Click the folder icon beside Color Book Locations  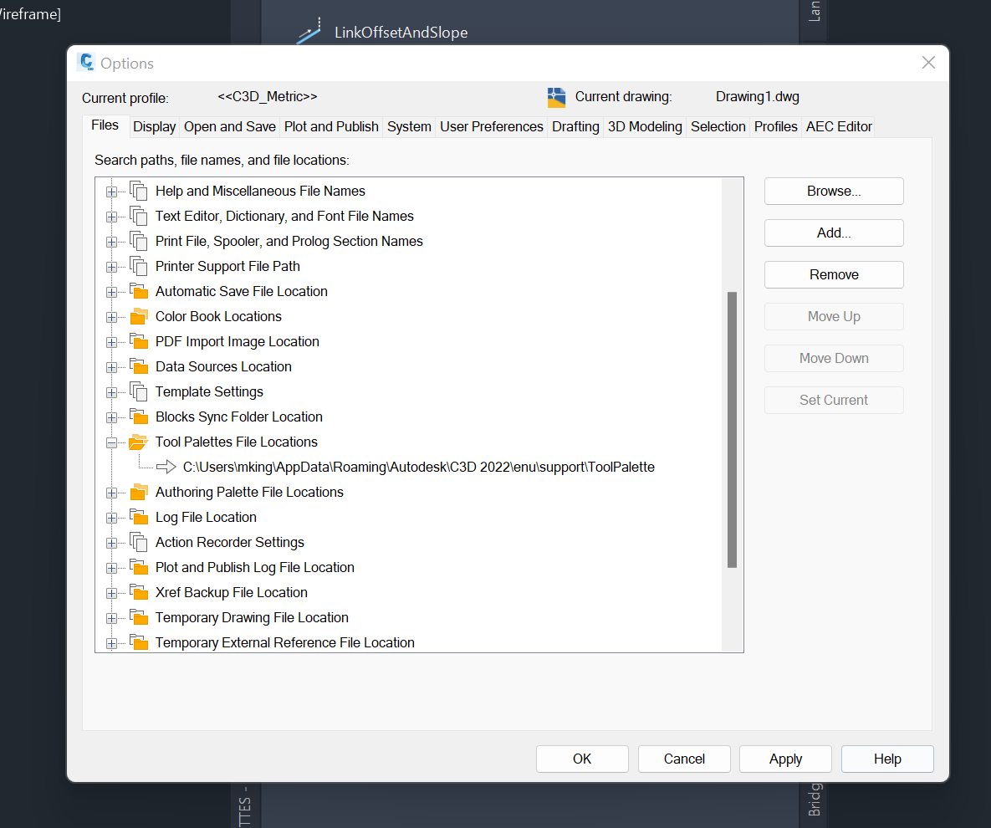click(139, 316)
